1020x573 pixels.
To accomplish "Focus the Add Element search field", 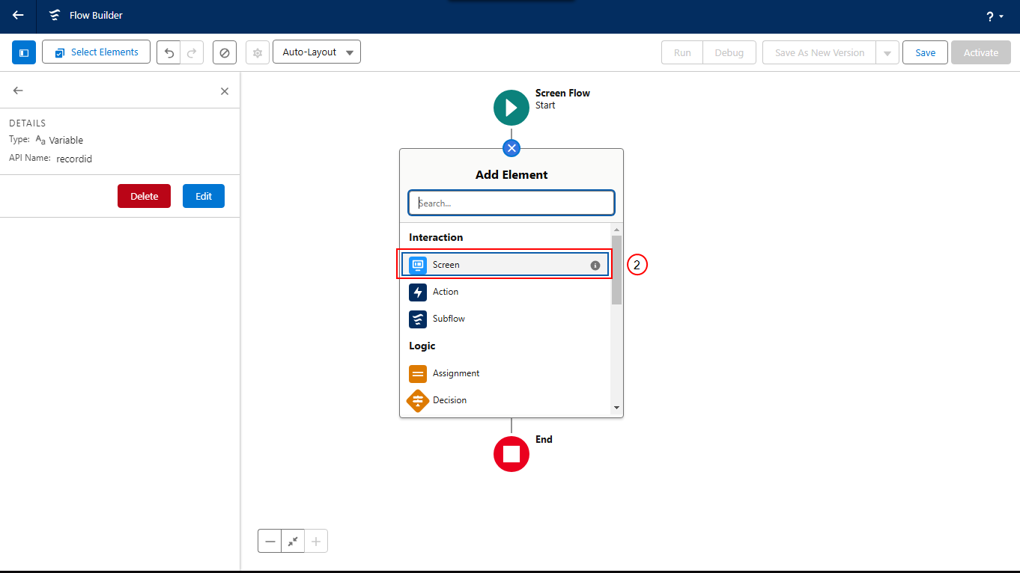I will click(x=511, y=203).
